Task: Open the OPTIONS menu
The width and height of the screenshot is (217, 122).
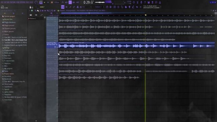Action: 23,2
